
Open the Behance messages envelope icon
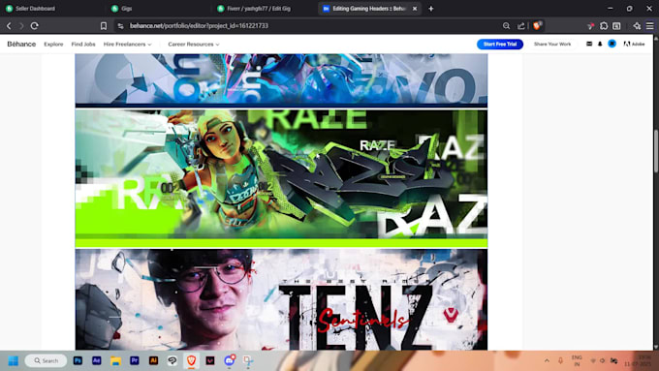click(x=589, y=45)
